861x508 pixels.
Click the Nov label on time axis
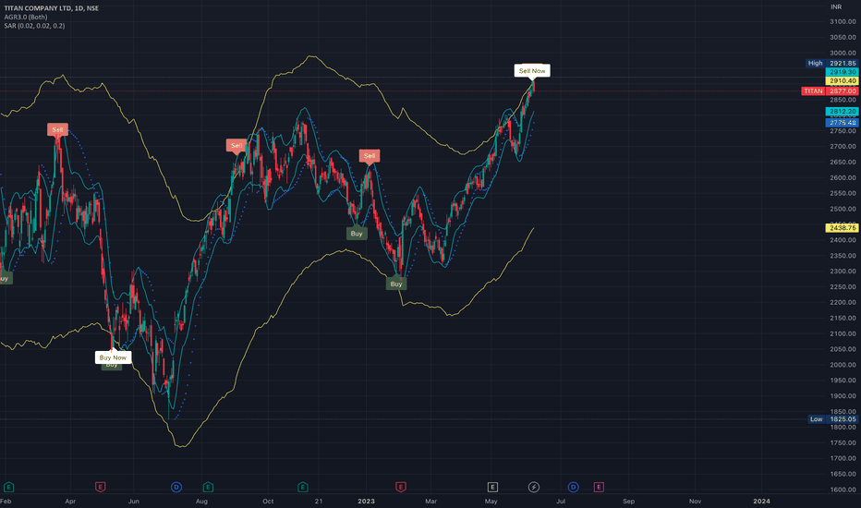695,501
